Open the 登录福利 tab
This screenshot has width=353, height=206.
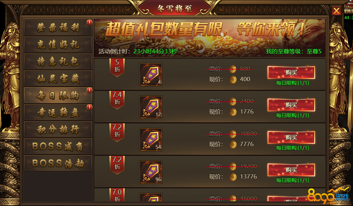tap(58, 27)
